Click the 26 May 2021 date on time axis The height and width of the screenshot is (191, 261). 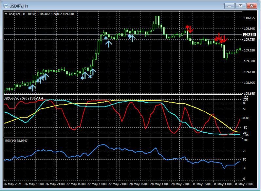(x=12, y=183)
